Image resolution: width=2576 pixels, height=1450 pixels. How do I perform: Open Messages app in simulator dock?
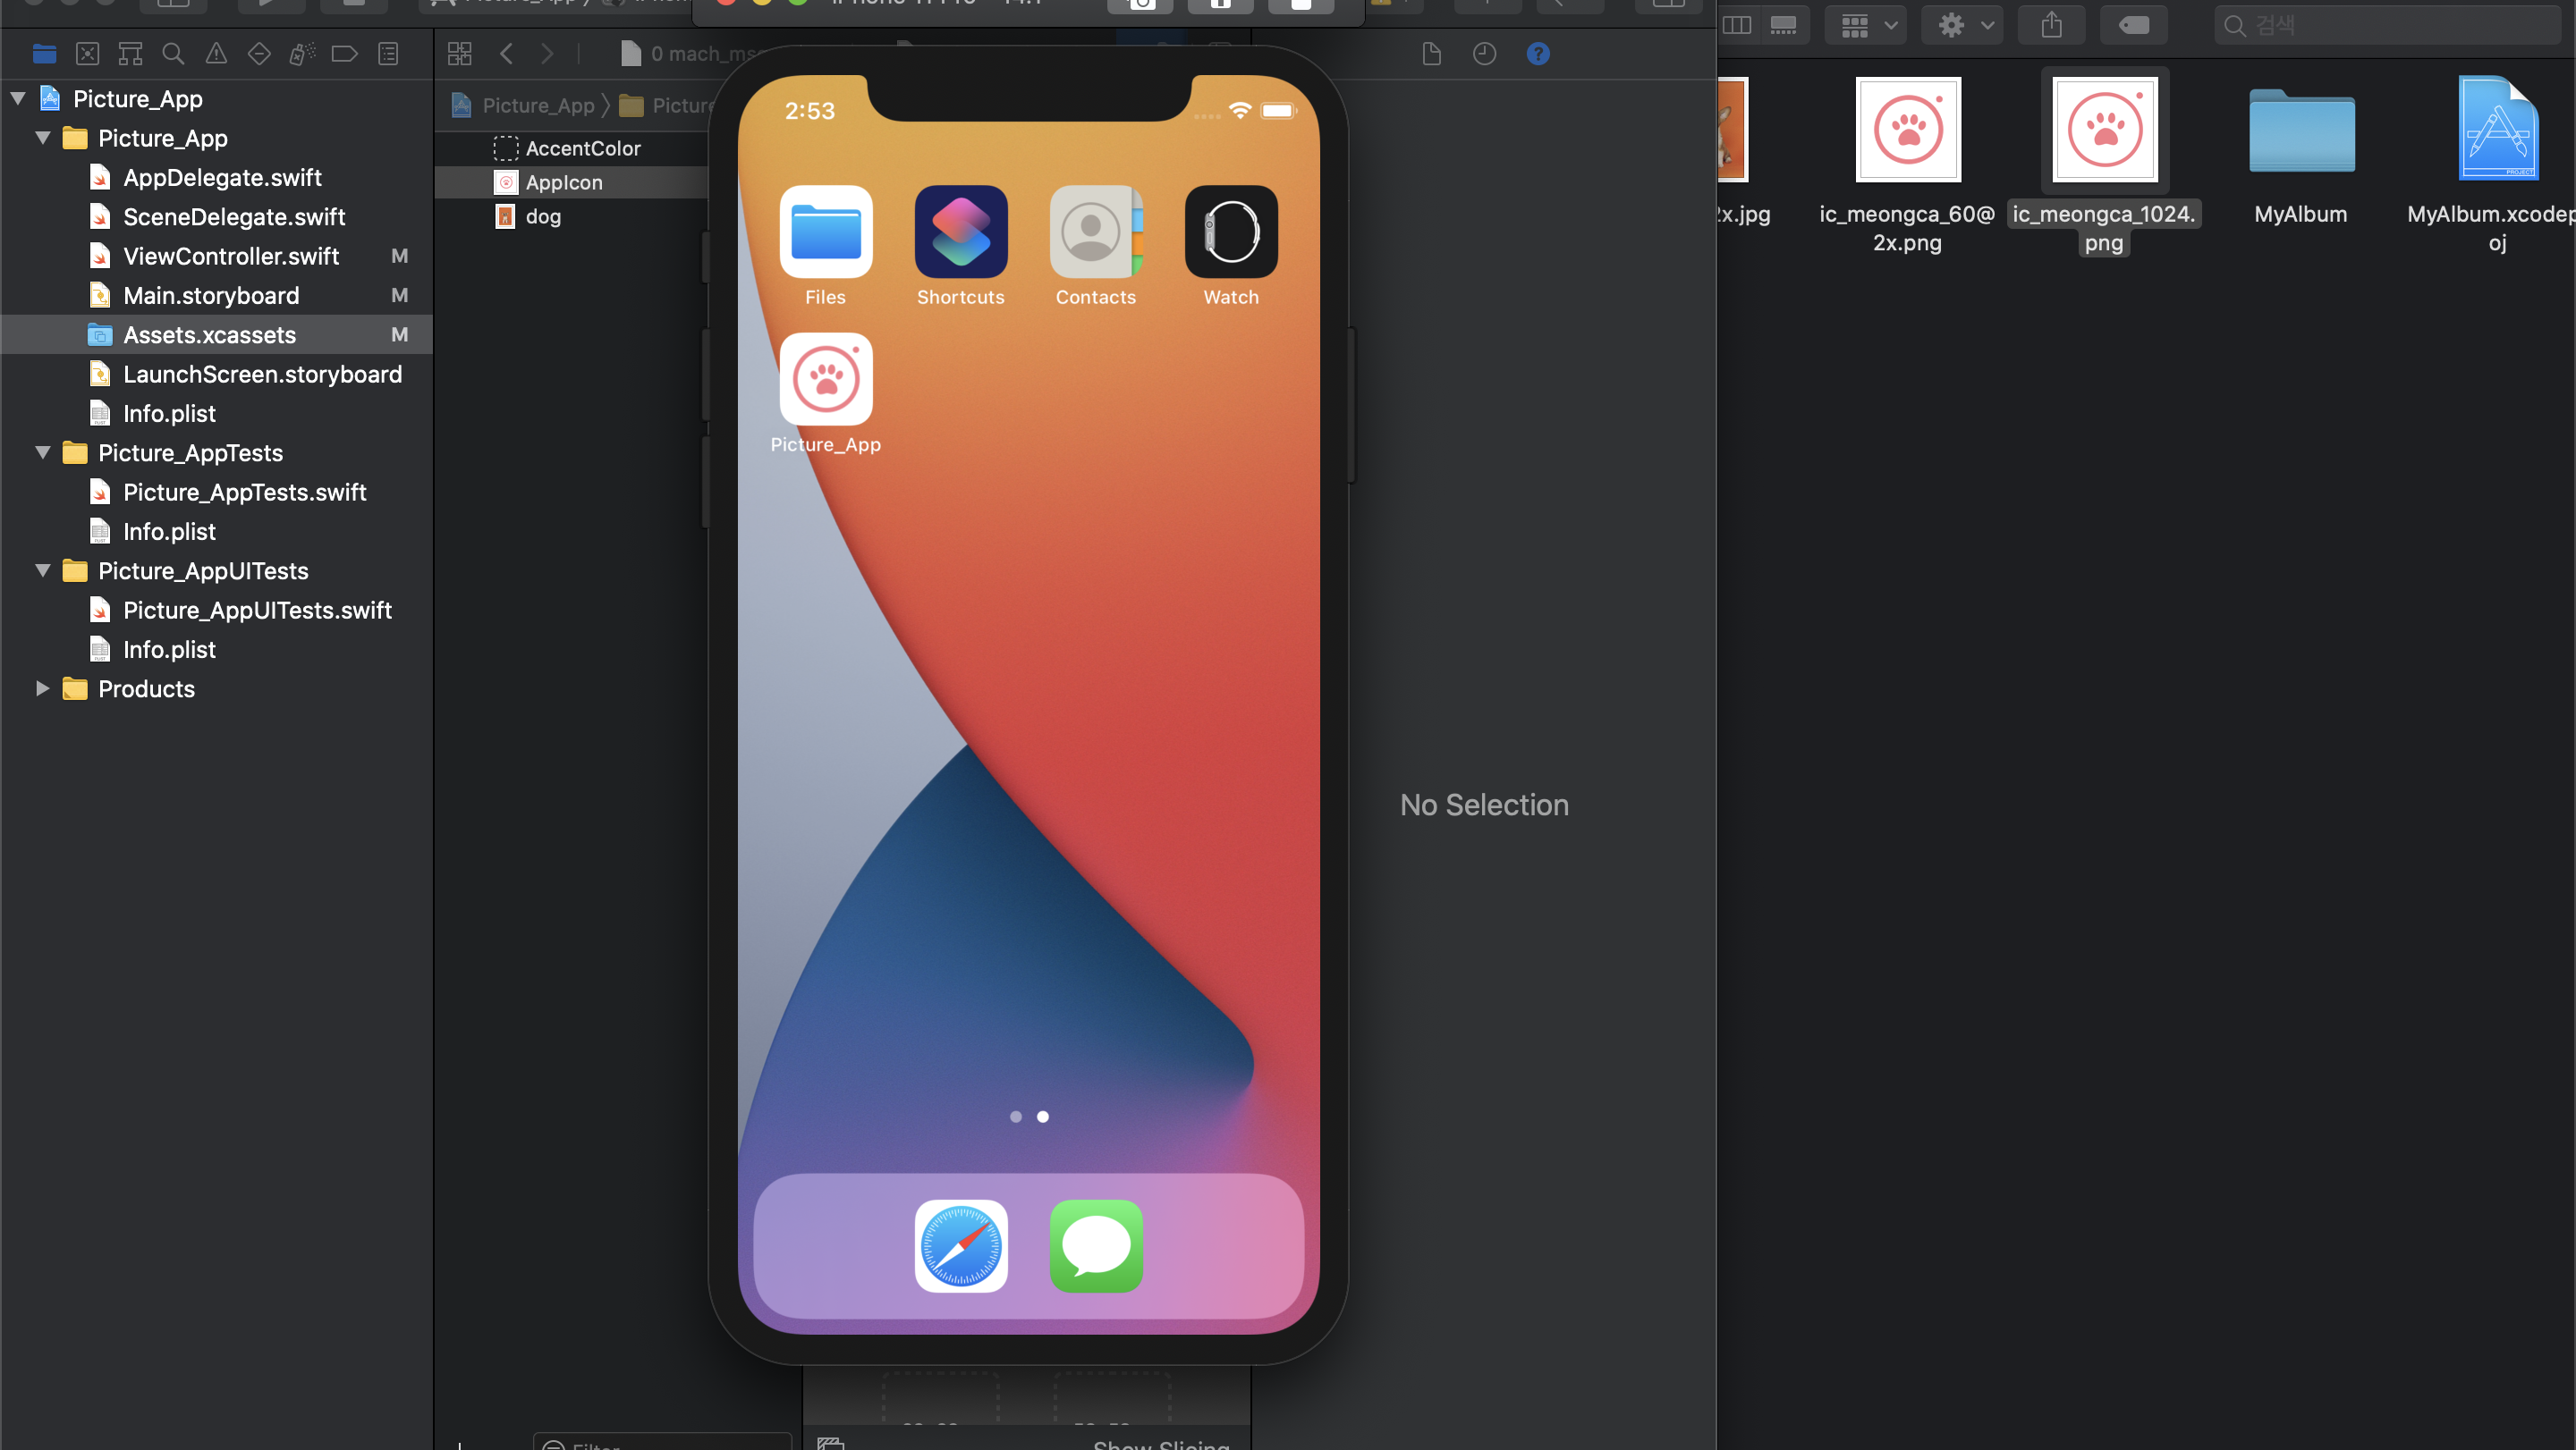(1095, 1245)
